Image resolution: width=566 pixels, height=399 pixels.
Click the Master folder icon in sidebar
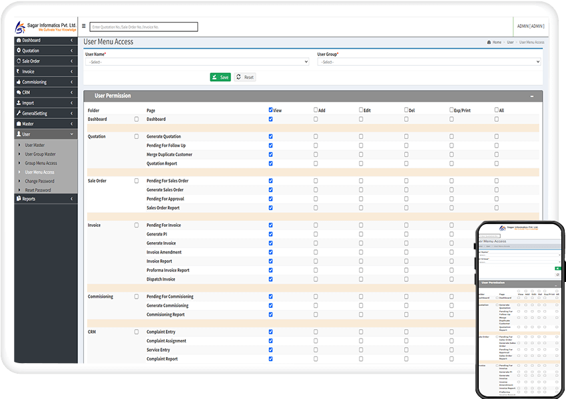pos(19,124)
